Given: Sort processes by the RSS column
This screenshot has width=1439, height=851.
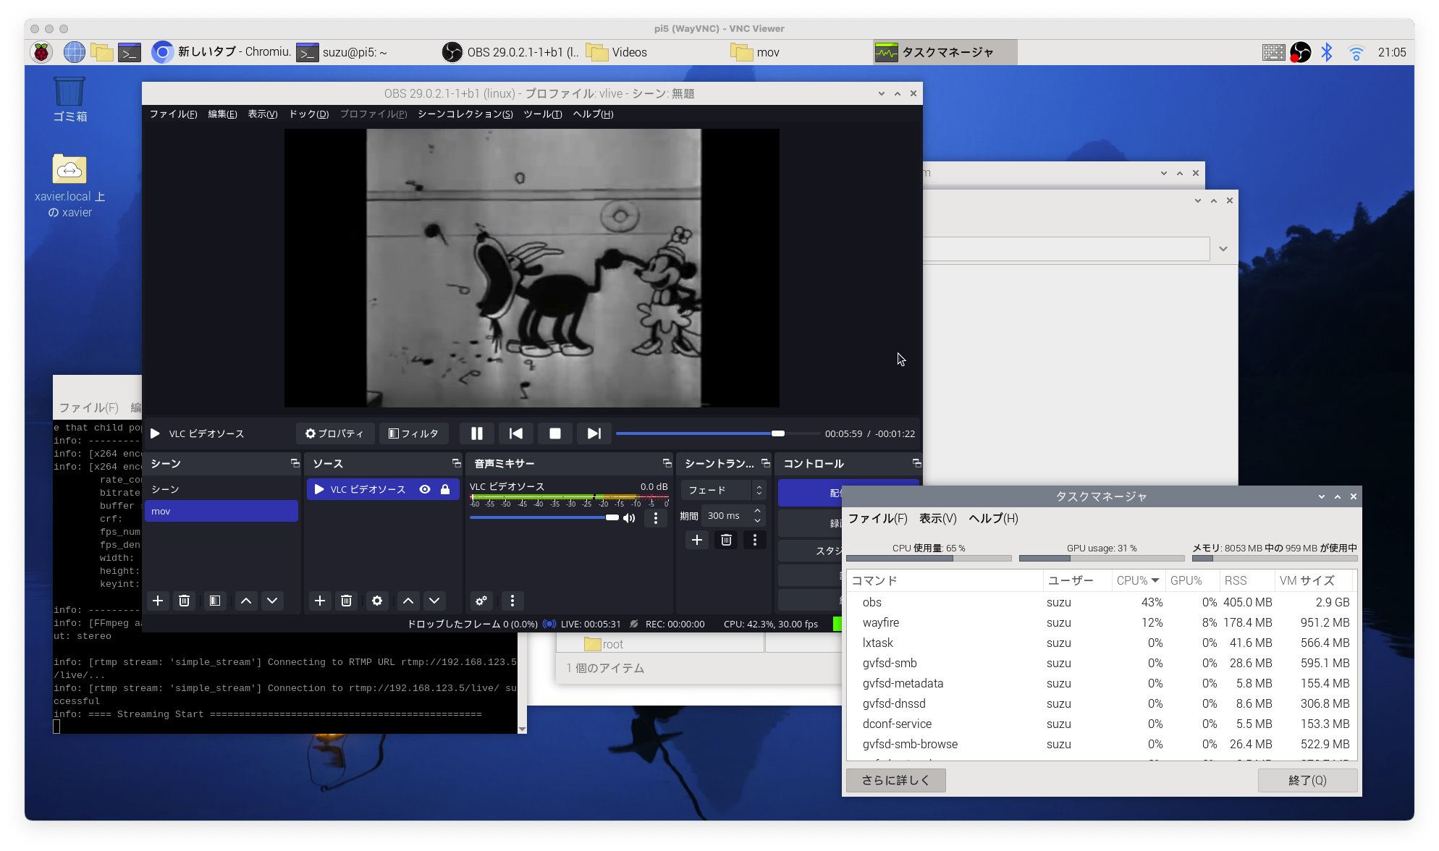Looking at the screenshot, I should pyautogui.click(x=1246, y=580).
